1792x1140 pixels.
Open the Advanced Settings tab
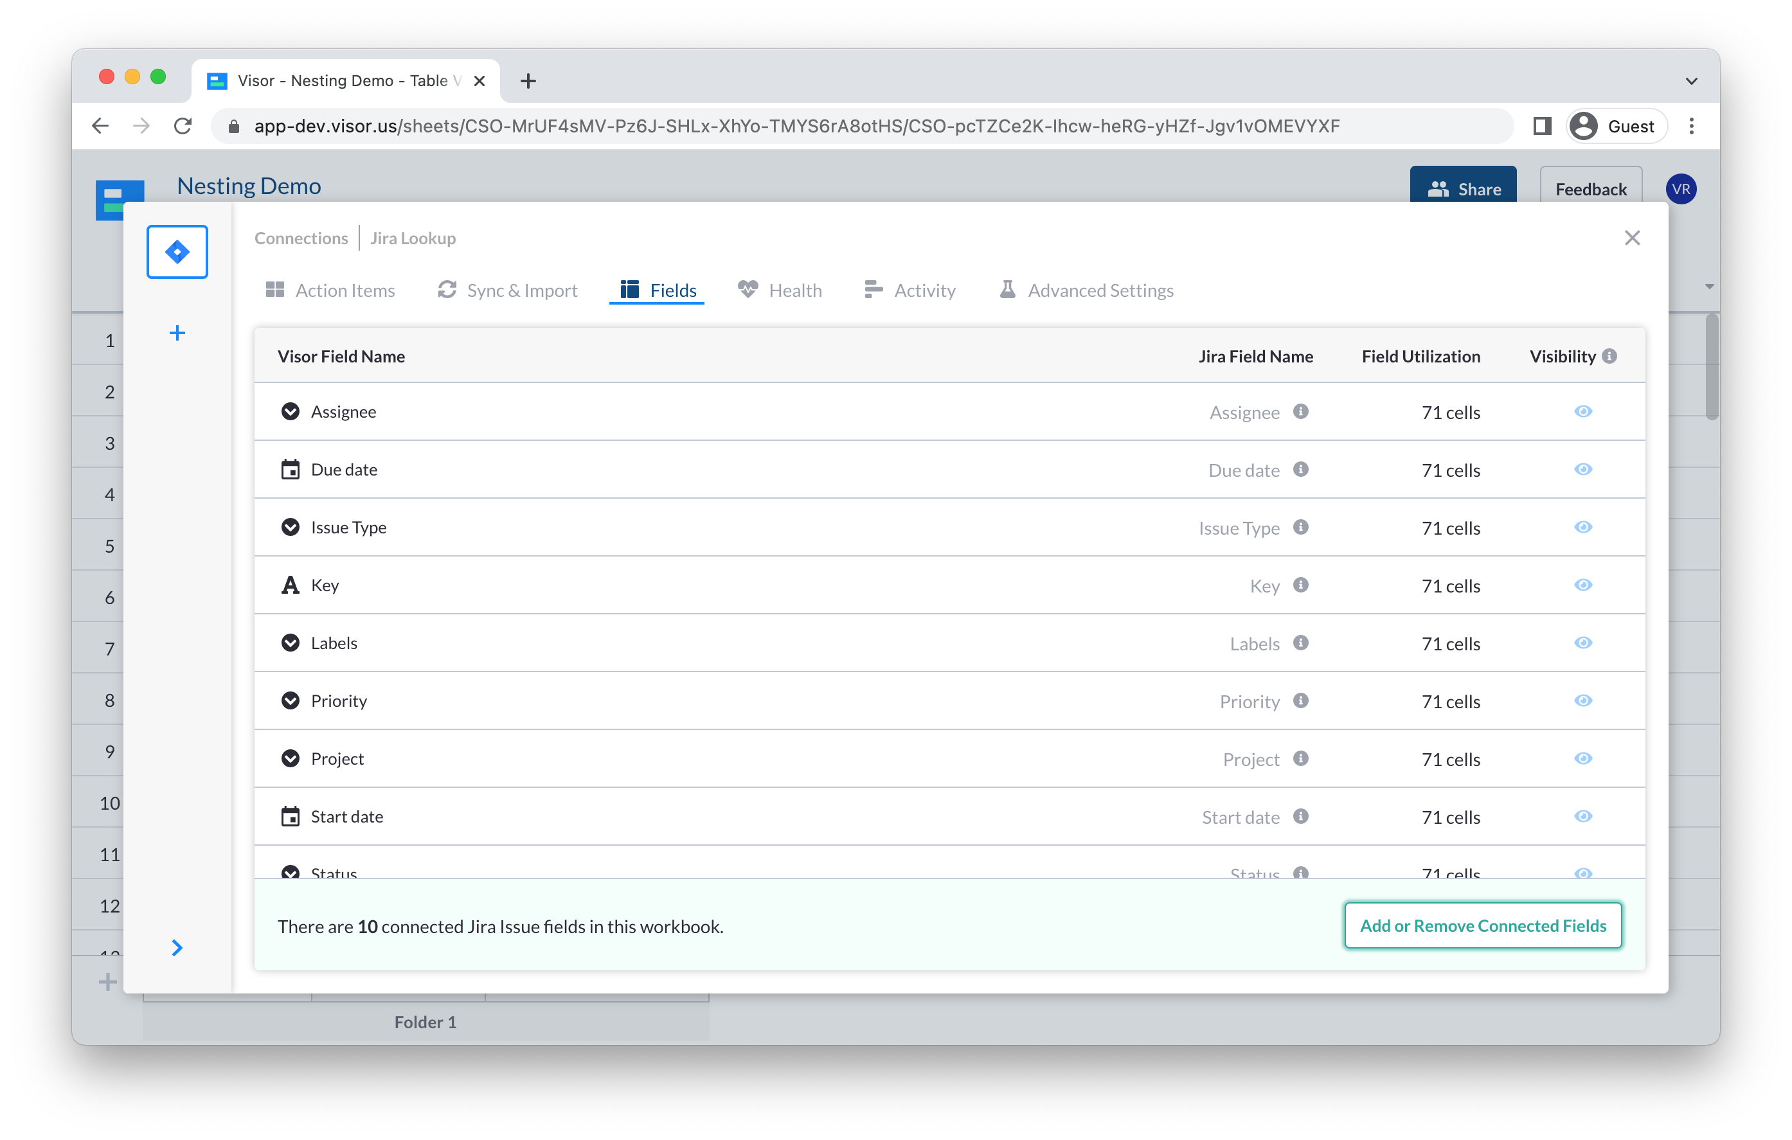1086,290
